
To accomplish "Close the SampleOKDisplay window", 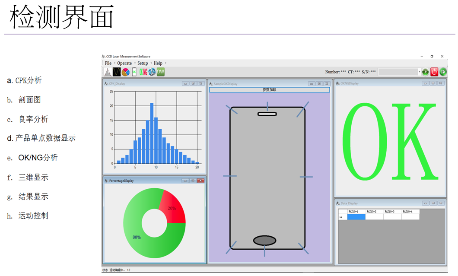I will click(x=327, y=84).
